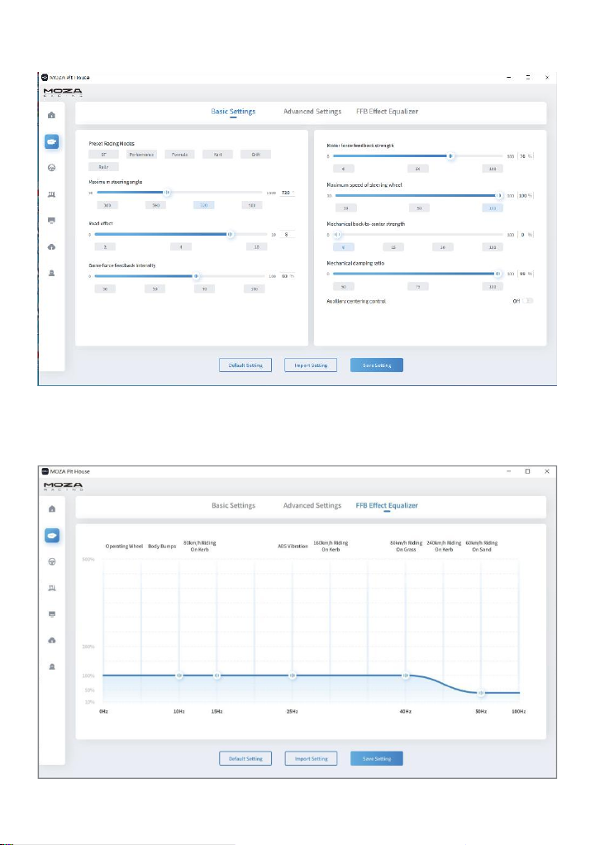Screen dimensions: 595x845
Task: Choose the Drift preset racing mode
Action: pos(256,154)
